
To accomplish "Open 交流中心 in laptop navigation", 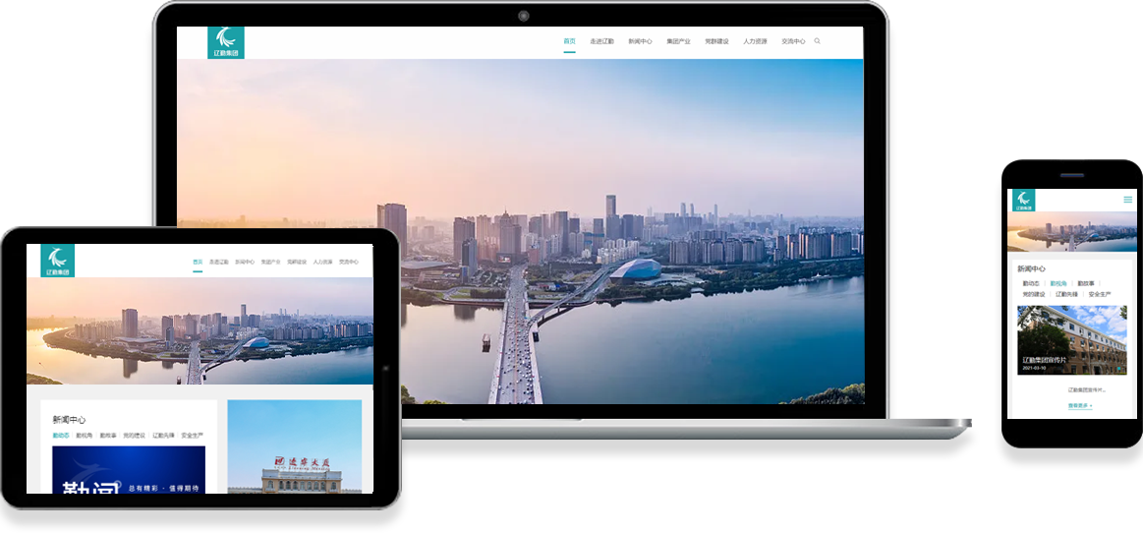I will coord(793,41).
